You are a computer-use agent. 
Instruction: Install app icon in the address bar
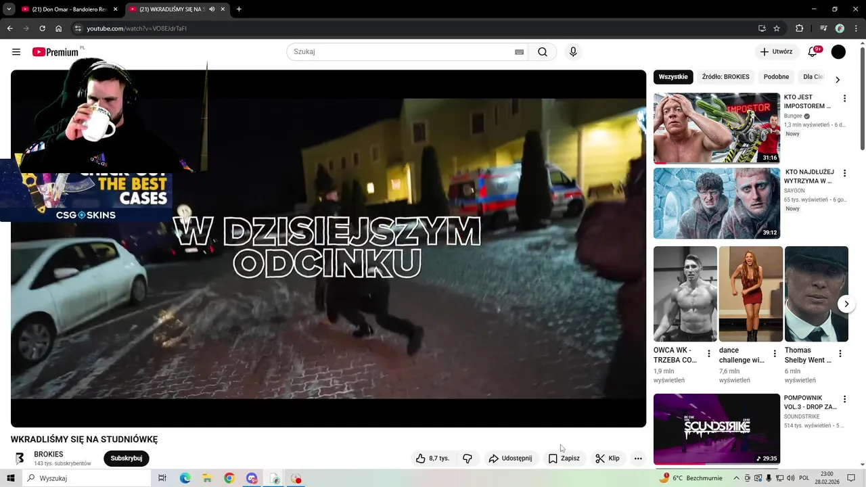tap(762, 28)
